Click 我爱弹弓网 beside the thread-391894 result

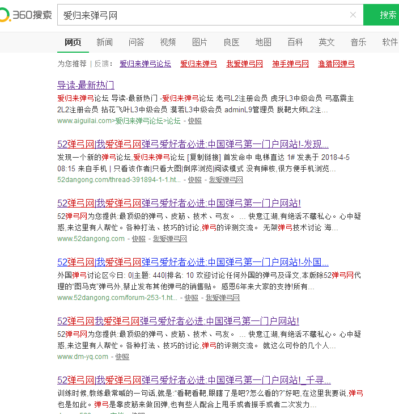pos(226,180)
